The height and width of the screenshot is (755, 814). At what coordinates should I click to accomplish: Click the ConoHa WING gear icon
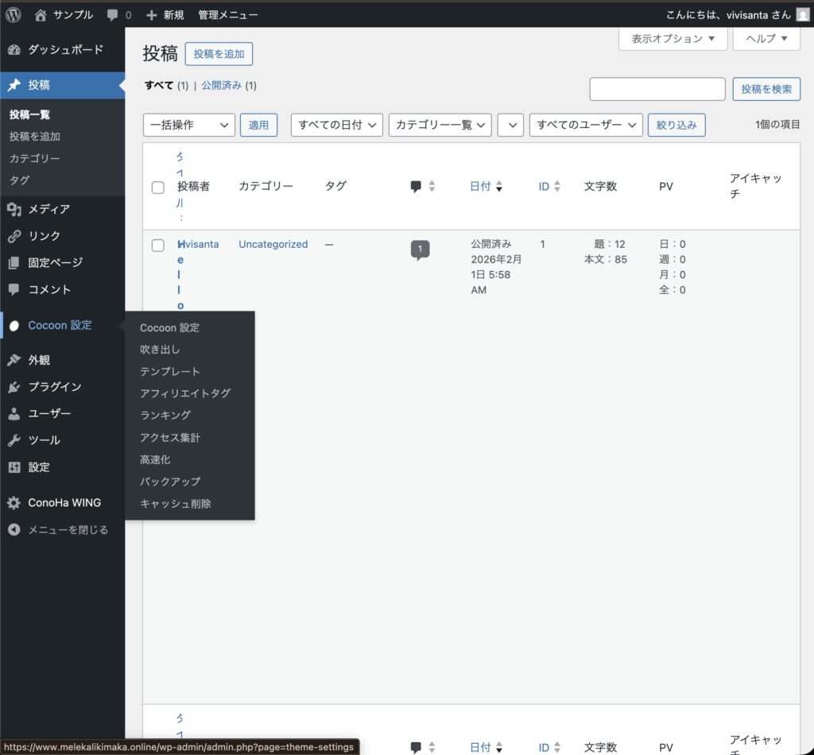(14, 503)
